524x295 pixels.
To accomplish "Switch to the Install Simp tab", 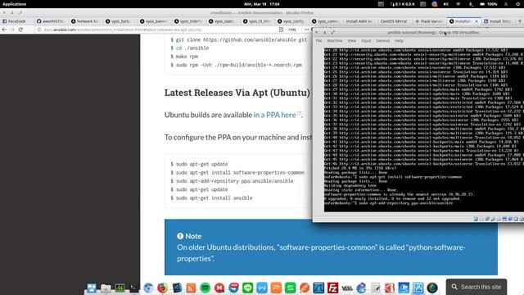I will (498, 21).
